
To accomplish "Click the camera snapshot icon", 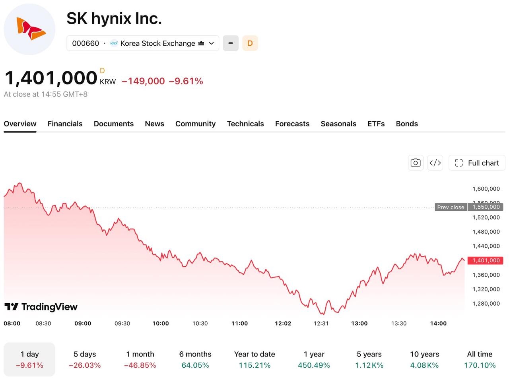I will click(416, 163).
